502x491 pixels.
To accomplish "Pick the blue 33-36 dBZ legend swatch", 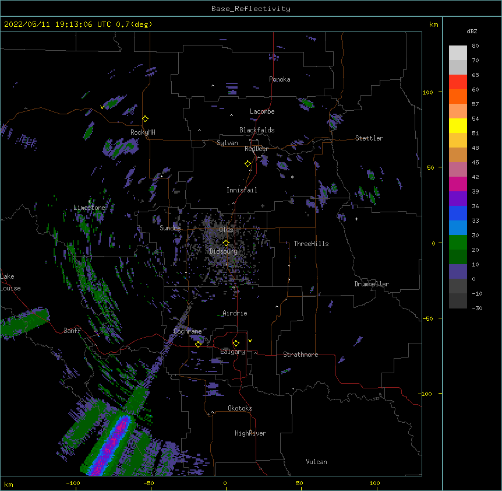I will click(458, 213).
